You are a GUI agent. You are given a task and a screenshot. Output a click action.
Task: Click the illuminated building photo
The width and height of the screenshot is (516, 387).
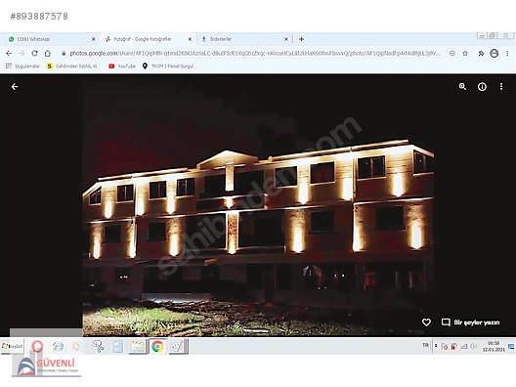258,205
